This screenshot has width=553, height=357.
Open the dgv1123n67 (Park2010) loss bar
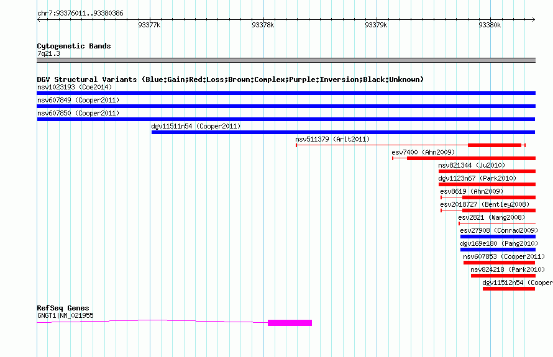click(x=487, y=184)
